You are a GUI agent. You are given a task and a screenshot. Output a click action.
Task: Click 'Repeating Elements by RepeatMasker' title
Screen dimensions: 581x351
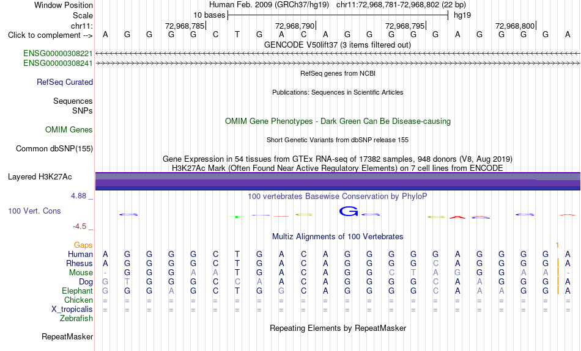[x=338, y=328]
